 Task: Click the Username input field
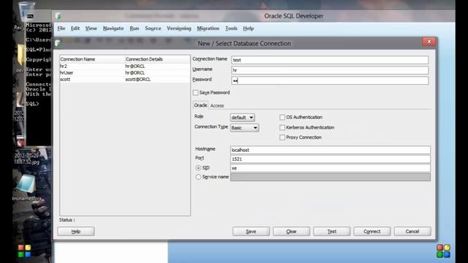coord(330,70)
